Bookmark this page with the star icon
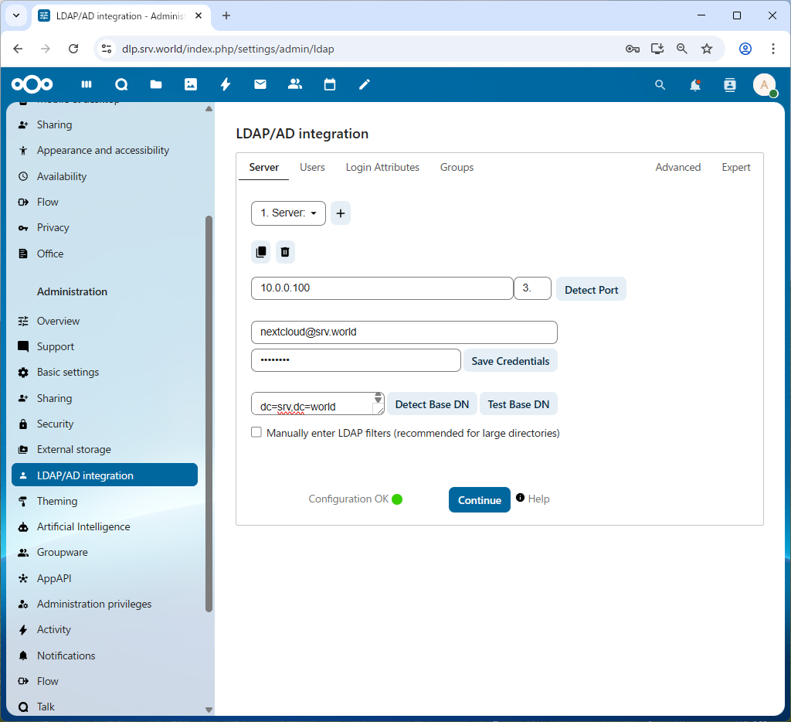The image size is (791, 722). point(707,49)
